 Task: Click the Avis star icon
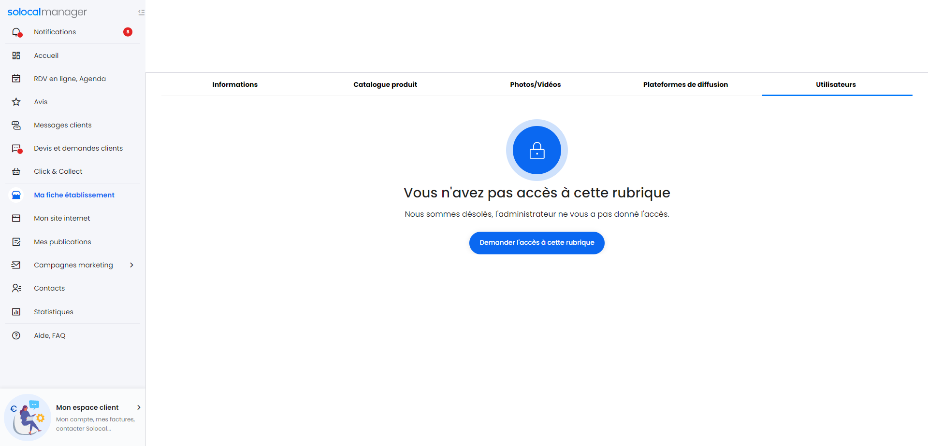click(x=16, y=101)
